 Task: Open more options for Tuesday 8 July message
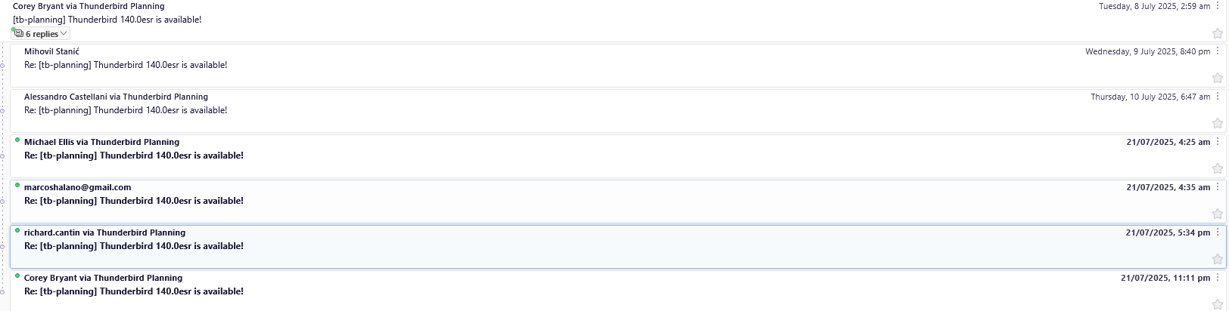[x=1218, y=6]
